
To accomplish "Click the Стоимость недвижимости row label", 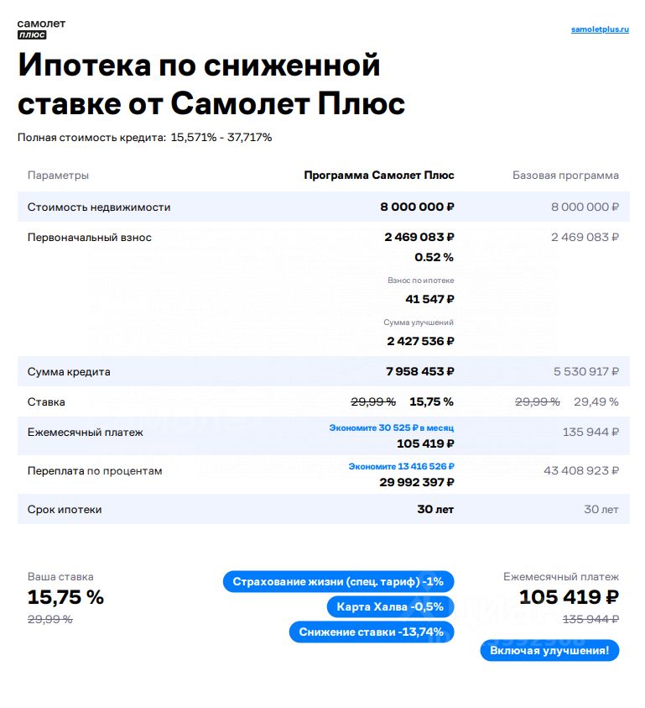I will pyautogui.click(x=99, y=207).
